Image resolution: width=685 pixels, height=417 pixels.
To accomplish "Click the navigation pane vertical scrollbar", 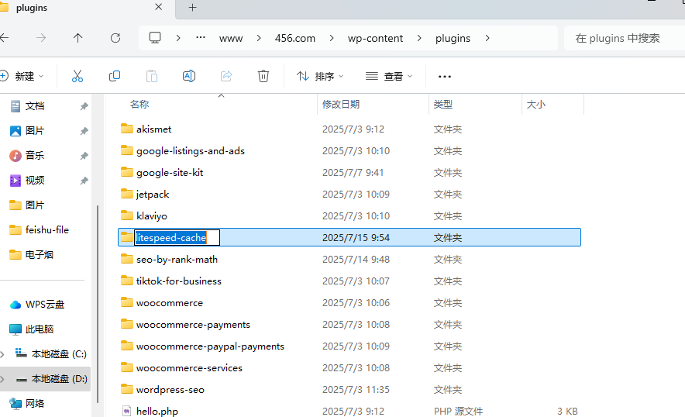I will click(97, 302).
